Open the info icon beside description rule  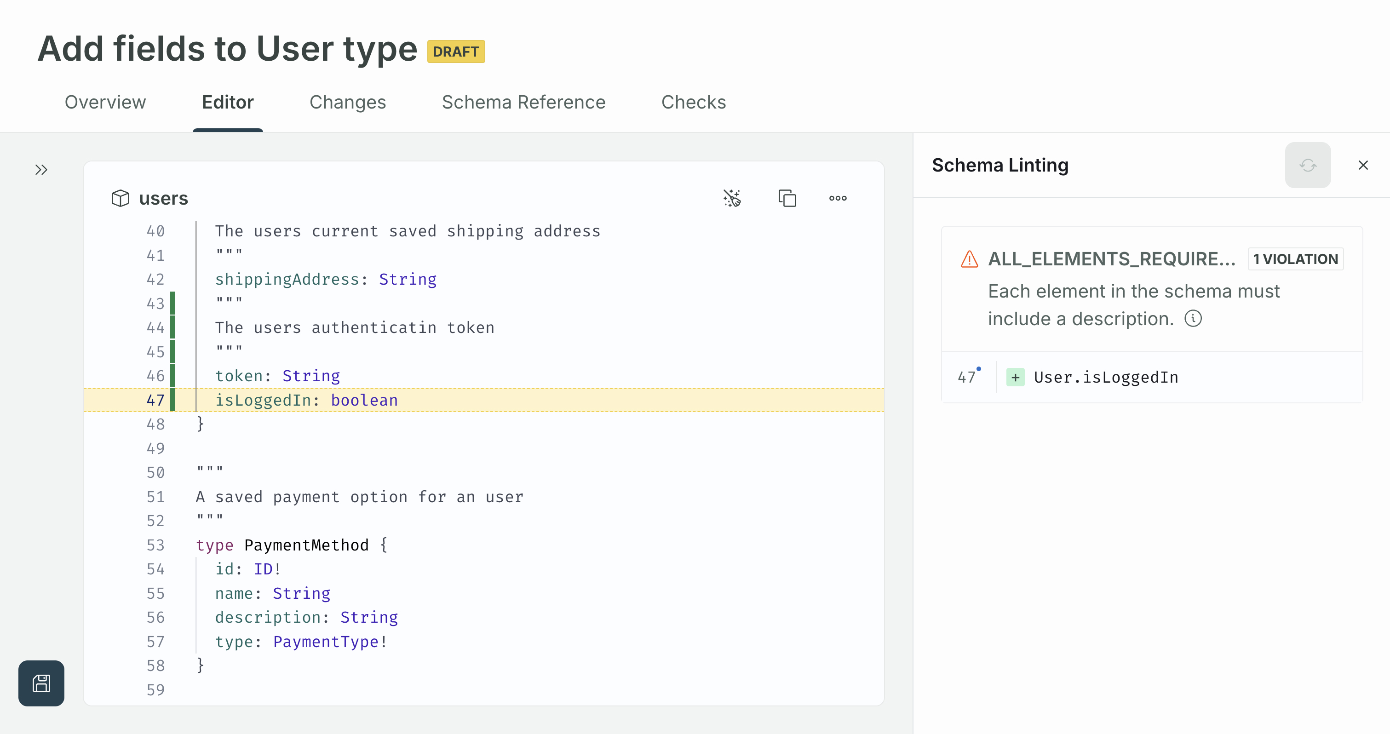(1193, 318)
